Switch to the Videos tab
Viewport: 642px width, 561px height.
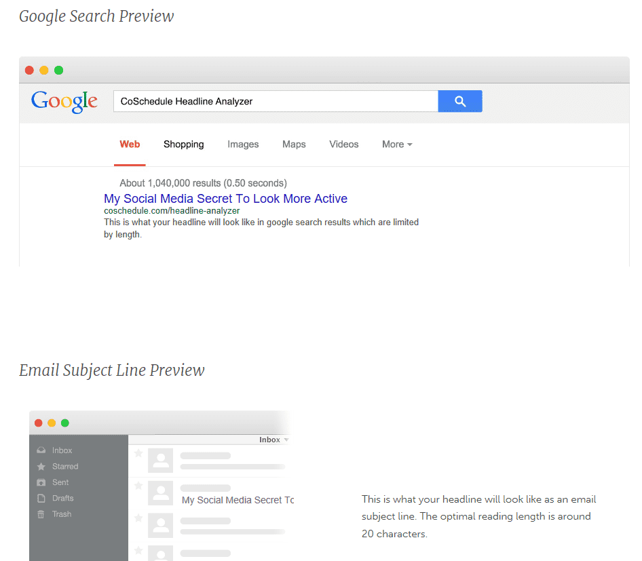(x=344, y=144)
